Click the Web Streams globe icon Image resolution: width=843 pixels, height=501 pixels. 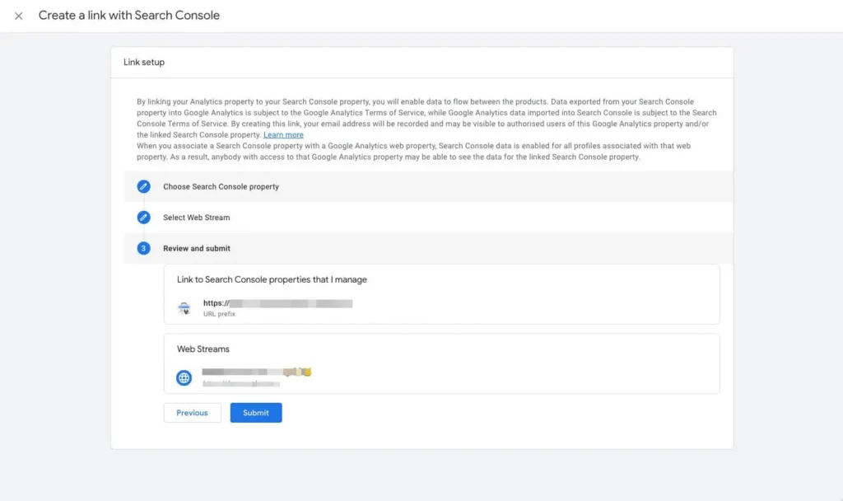click(184, 377)
